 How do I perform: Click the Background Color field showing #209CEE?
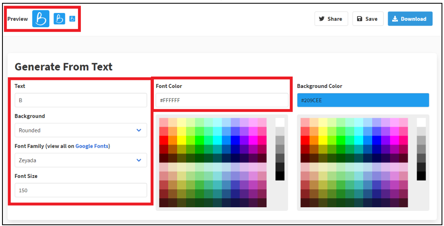pos(363,100)
